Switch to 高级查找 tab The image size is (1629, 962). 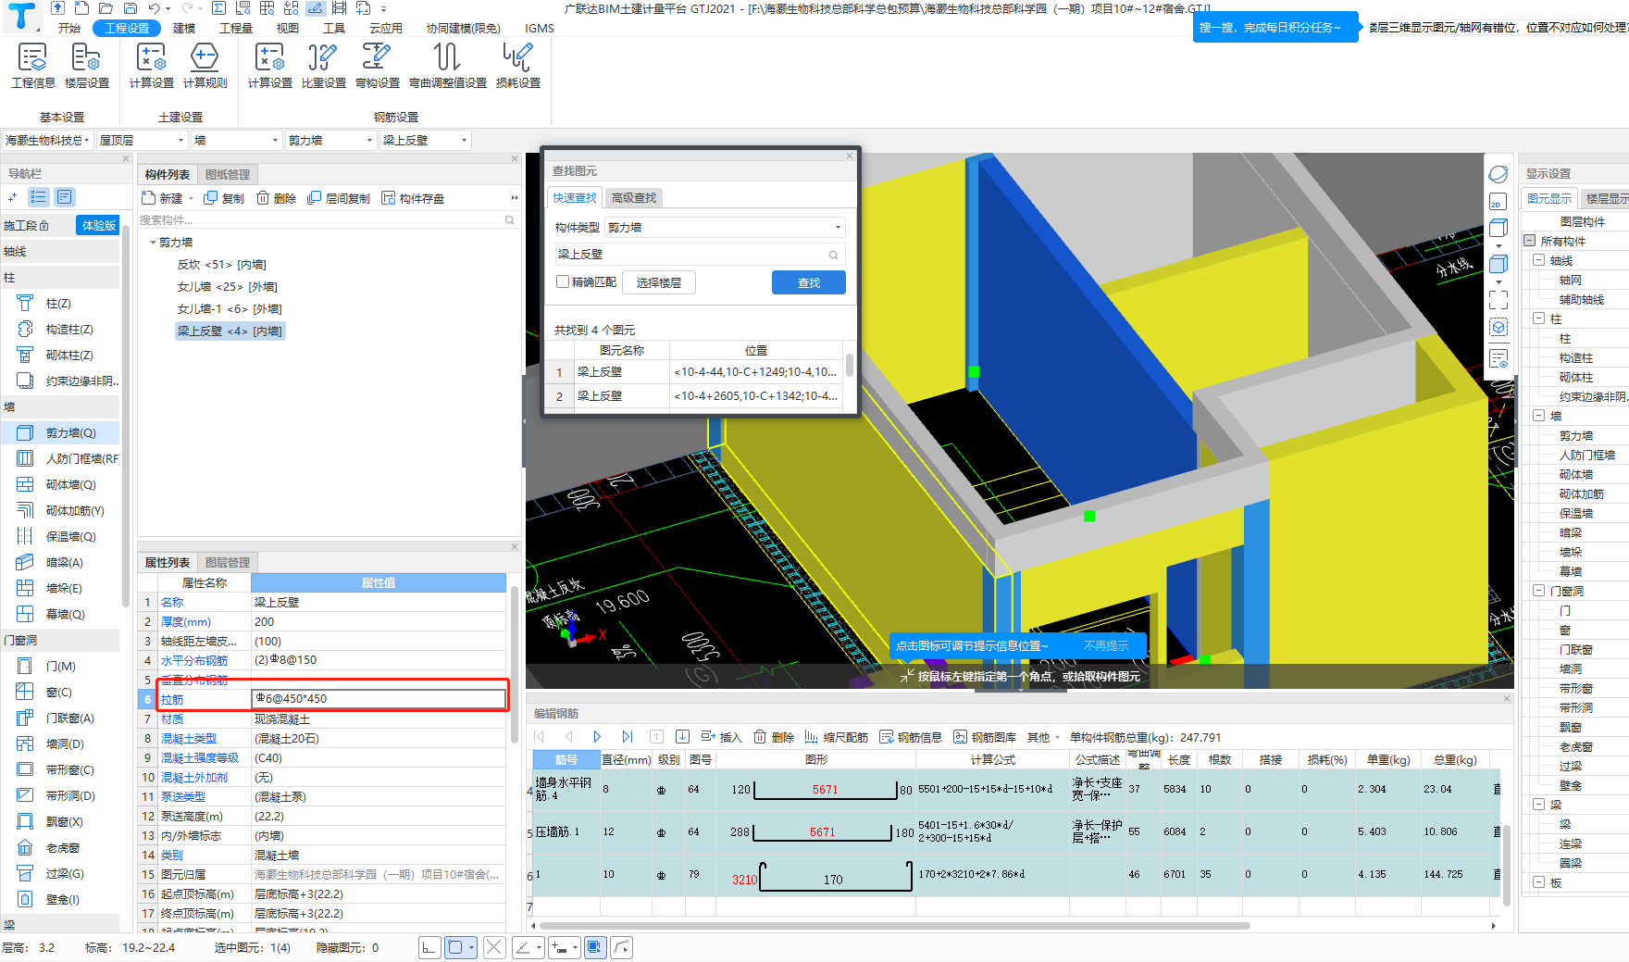633,197
